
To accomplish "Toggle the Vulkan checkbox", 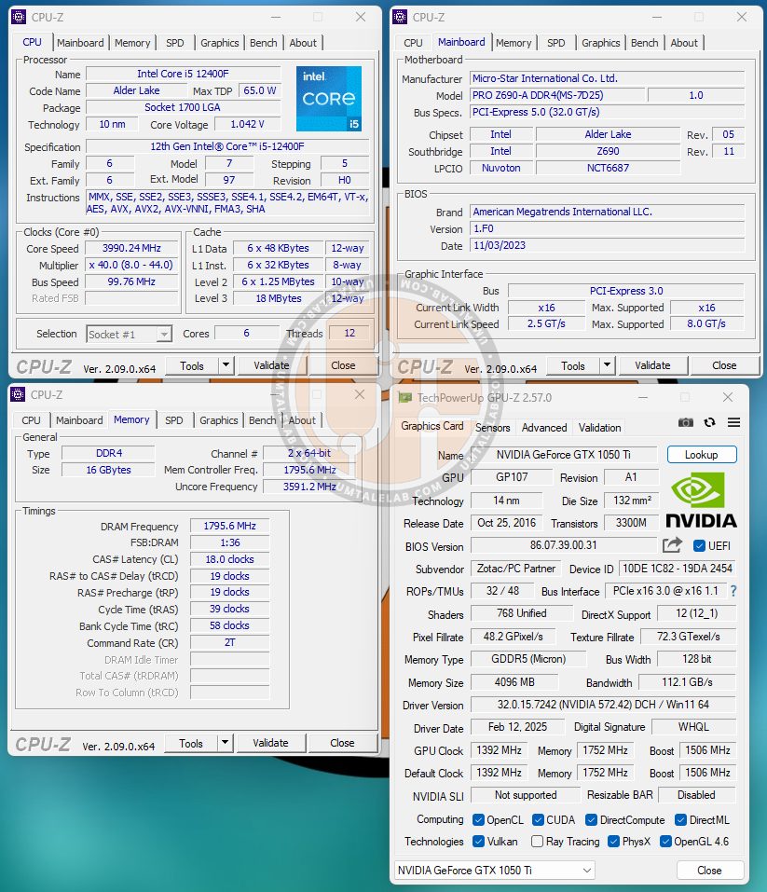I will click(478, 842).
